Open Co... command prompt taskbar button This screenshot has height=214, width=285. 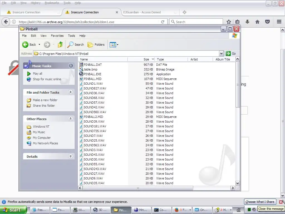pos(162,210)
